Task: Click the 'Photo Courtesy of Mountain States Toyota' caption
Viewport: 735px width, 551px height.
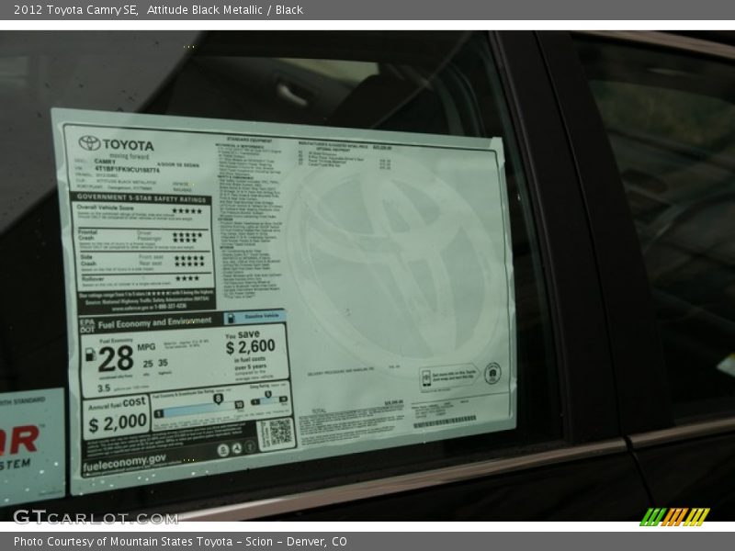Action: click(x=123, y=542)
